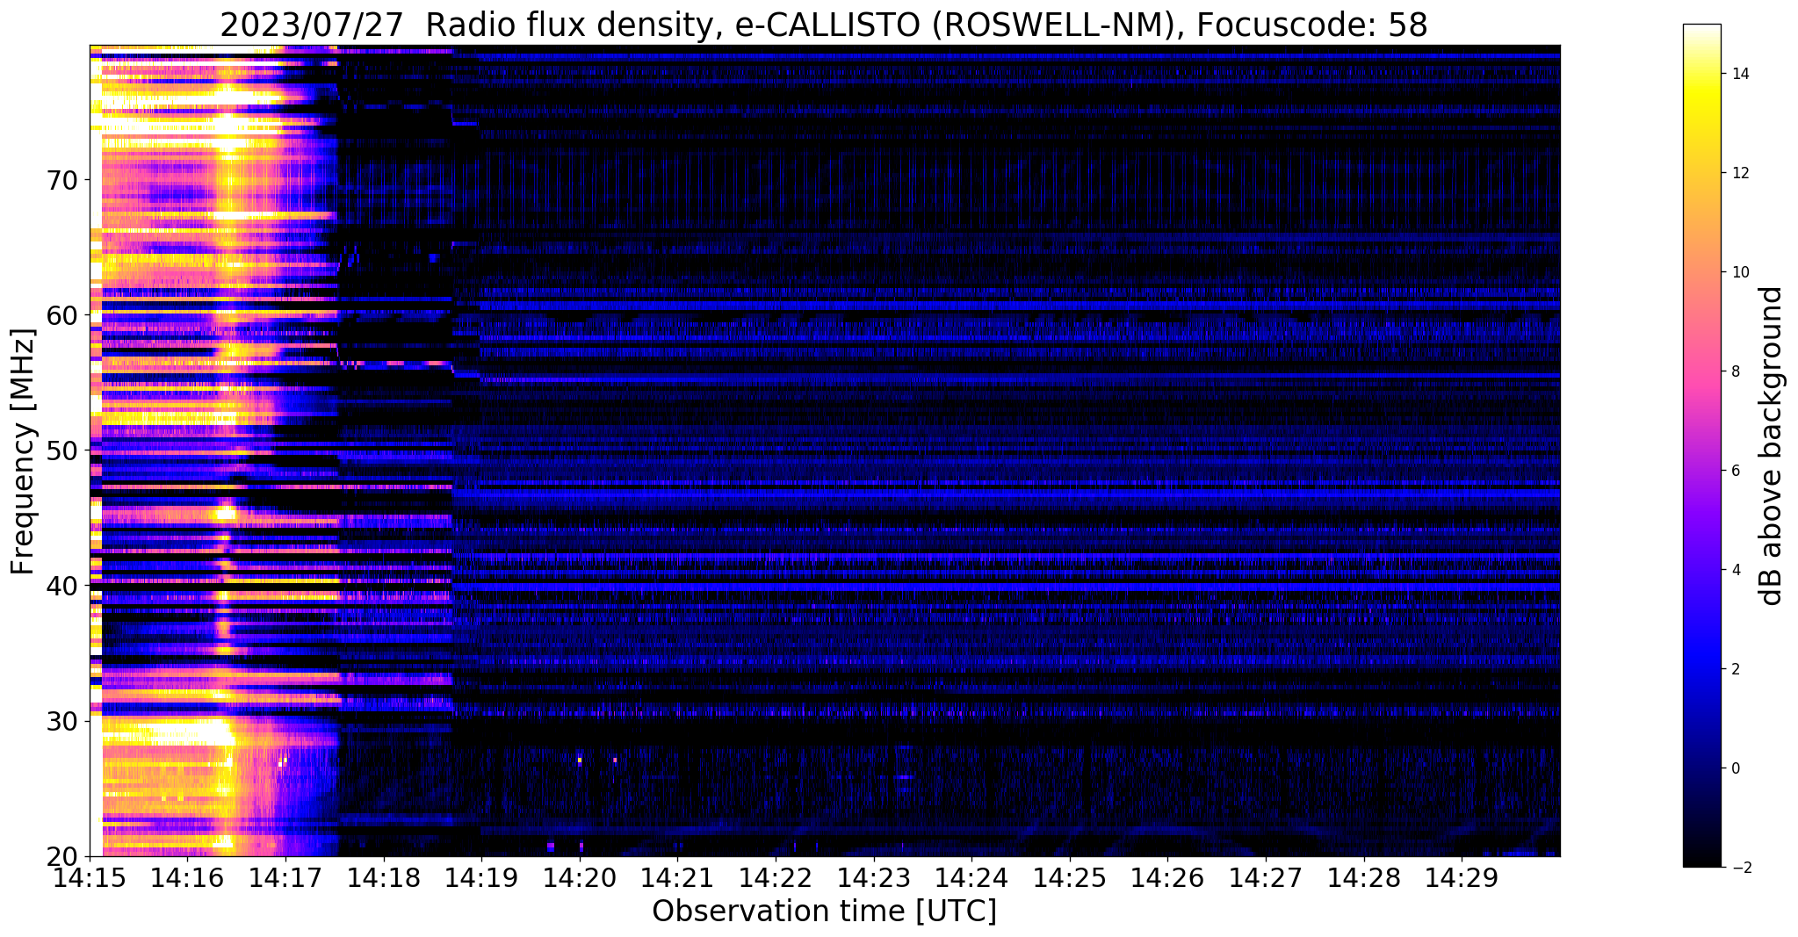The height and width of the screenshot is (937, 1798).
Task: Click the 14:17 time tick label
Action: (285, 877)
